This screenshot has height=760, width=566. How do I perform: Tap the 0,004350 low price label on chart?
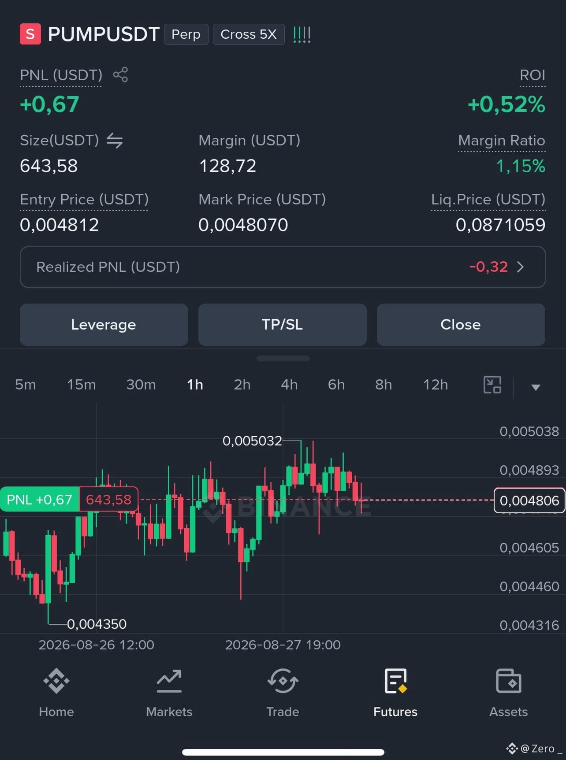pyautogui.click(x=97, y=624)
